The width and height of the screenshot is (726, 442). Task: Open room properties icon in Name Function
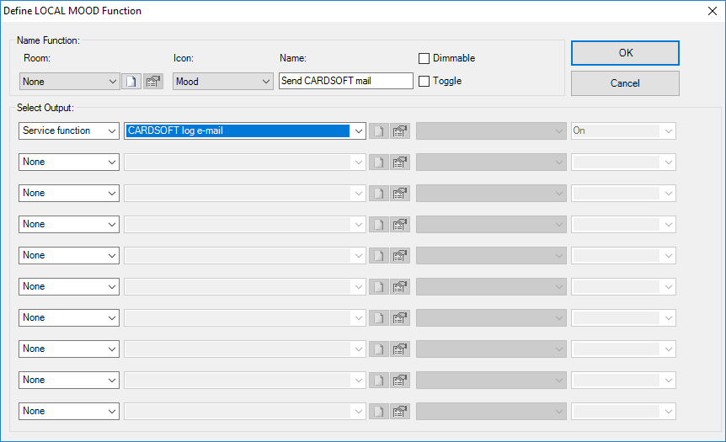pos(152,82)
